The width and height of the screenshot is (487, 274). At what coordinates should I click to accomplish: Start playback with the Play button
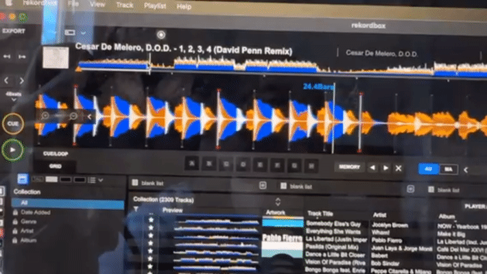pos(13,150)
